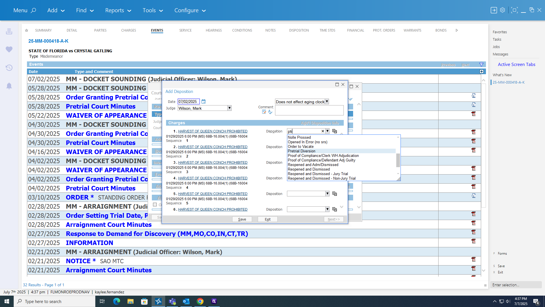Toggle the charge 1 Disposition dropdown arrow
Screen dimensions: 545x307
coord(327,131)
